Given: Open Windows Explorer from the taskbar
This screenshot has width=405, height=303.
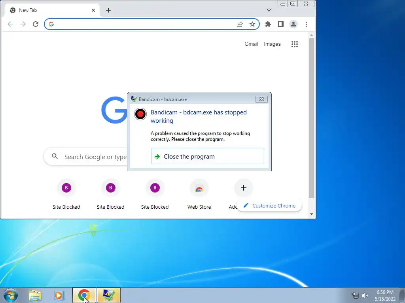Looking at the screenshot, I should tap(35, 296).
